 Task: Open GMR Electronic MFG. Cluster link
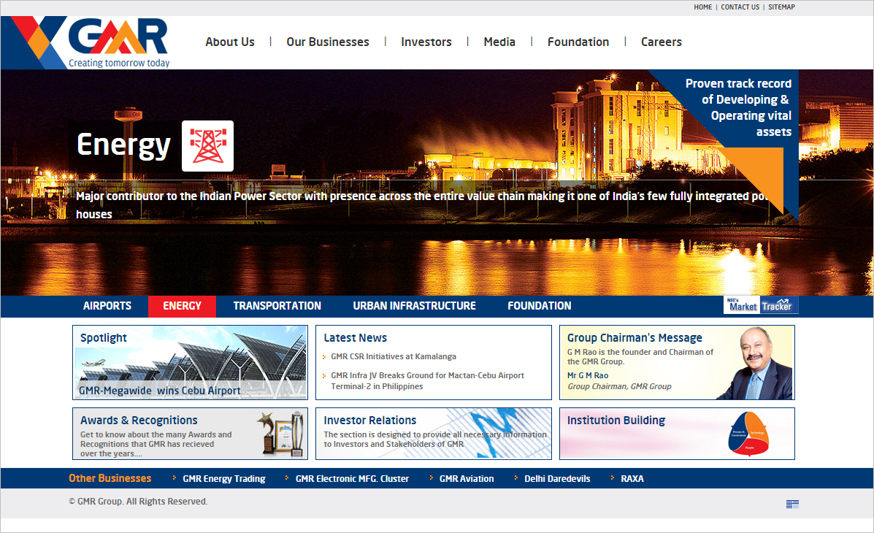[x=352, y=479]
